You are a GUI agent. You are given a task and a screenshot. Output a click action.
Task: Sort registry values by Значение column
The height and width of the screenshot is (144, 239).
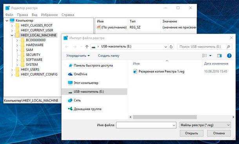[x=170, y=21]
